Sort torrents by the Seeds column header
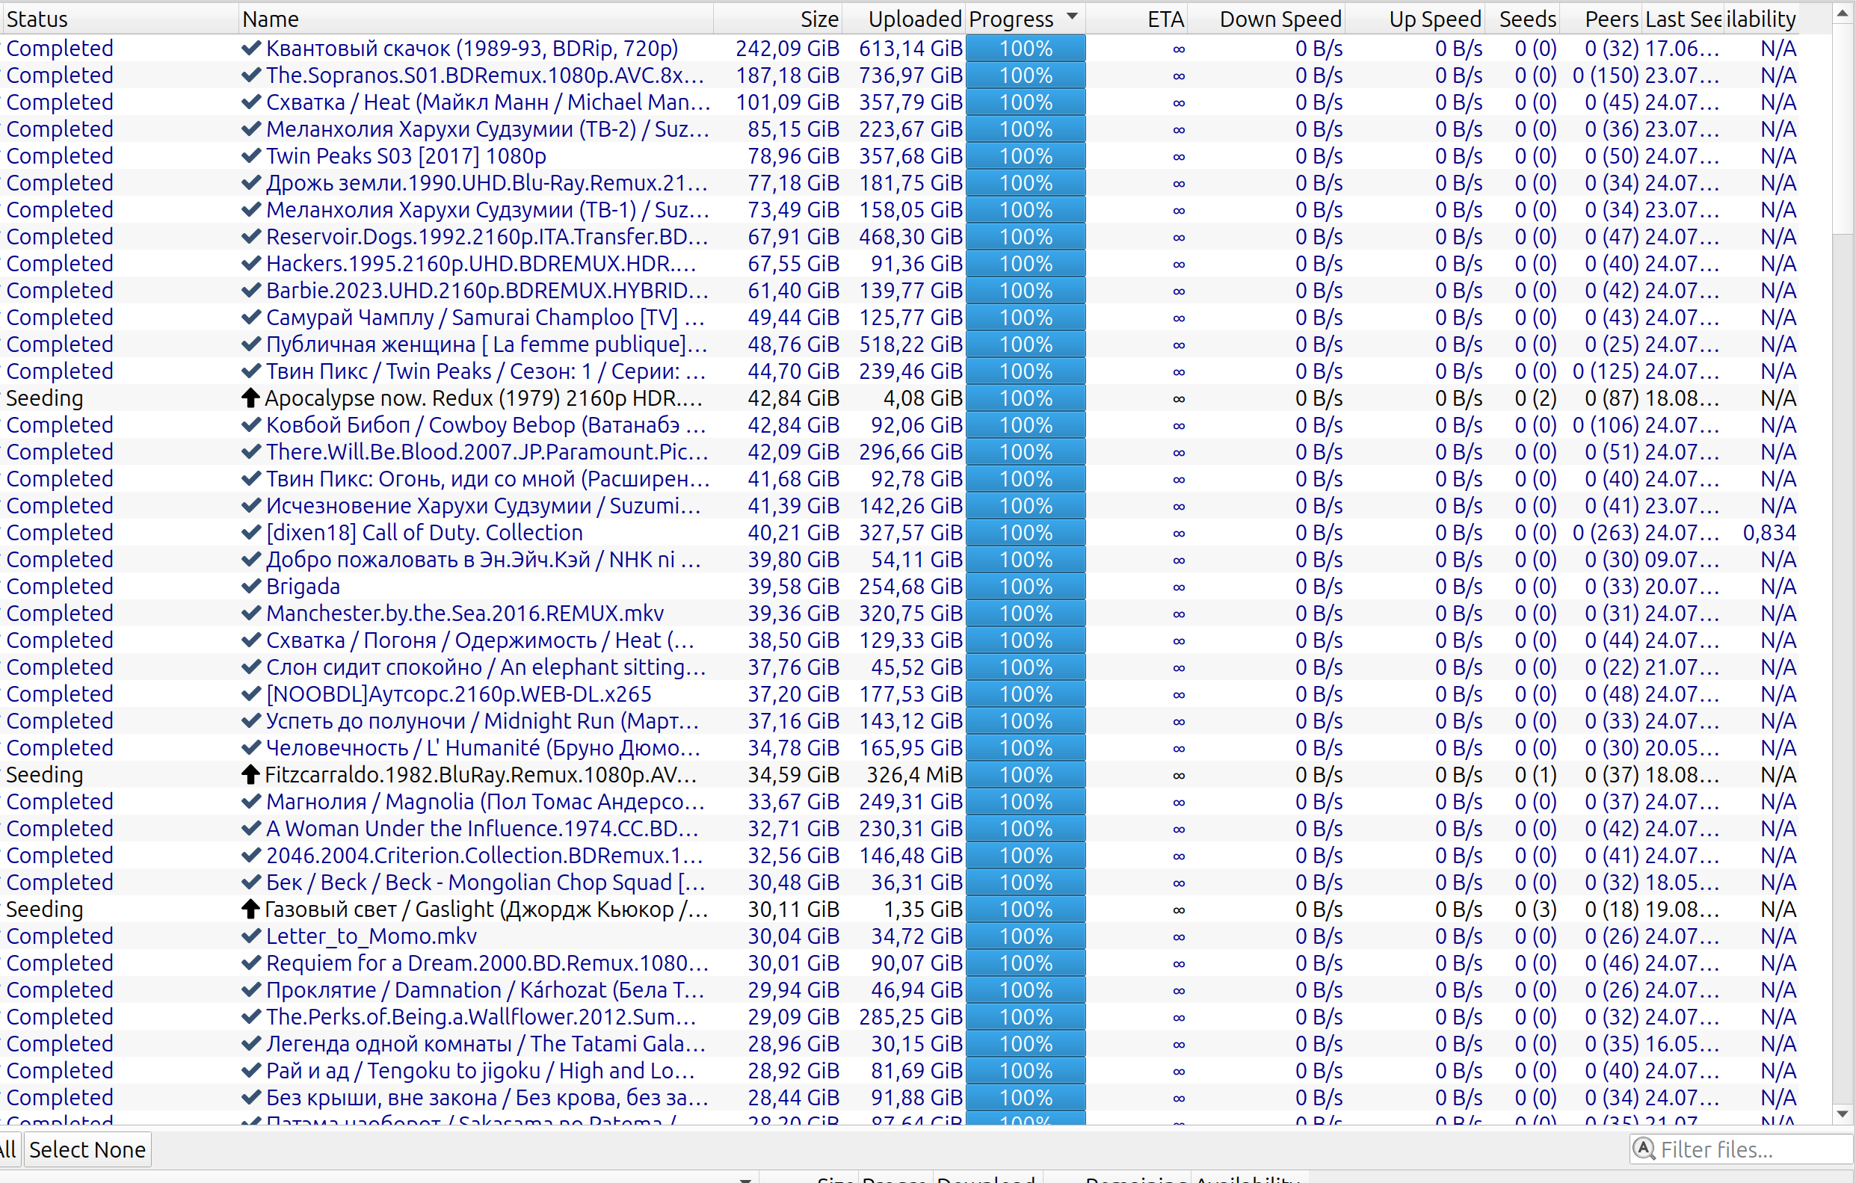1856x1183 pixels. point(1523,19)
